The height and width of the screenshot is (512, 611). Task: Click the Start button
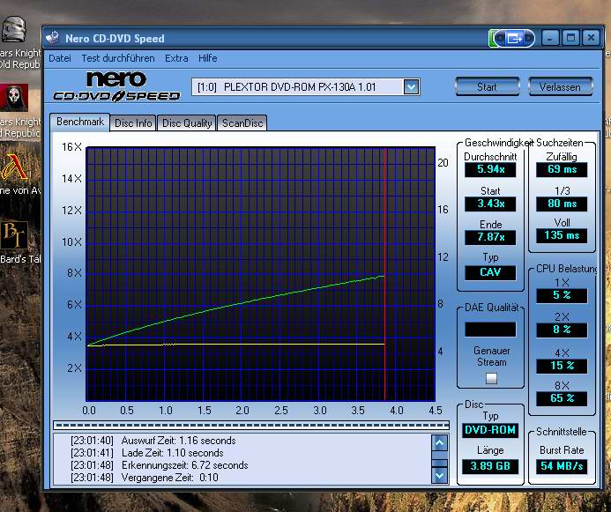click(487, 86)
